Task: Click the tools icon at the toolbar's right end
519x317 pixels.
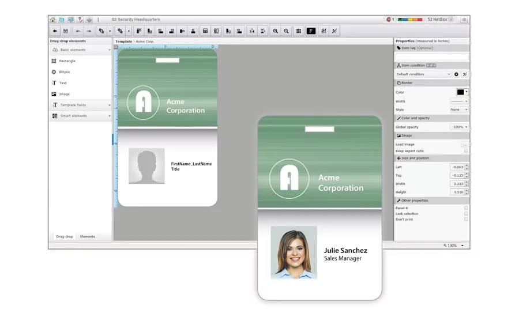Action: 334,31
